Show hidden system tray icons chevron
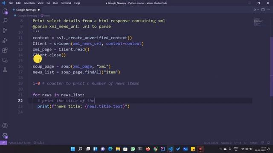Image resolution: width=273 pixels, height=153 pixels. [x=221, y=149]
